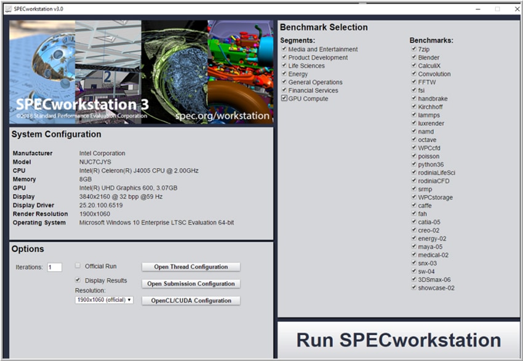Toggle the Blender benchmark checkbox
Viewport: 523px width, 361px height.
(414, 57)
